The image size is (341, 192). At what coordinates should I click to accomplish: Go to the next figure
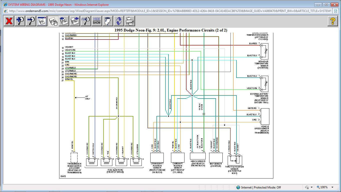pos(75,21)
